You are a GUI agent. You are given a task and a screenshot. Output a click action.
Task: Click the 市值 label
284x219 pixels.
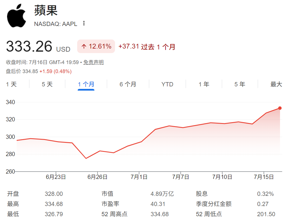107,194
